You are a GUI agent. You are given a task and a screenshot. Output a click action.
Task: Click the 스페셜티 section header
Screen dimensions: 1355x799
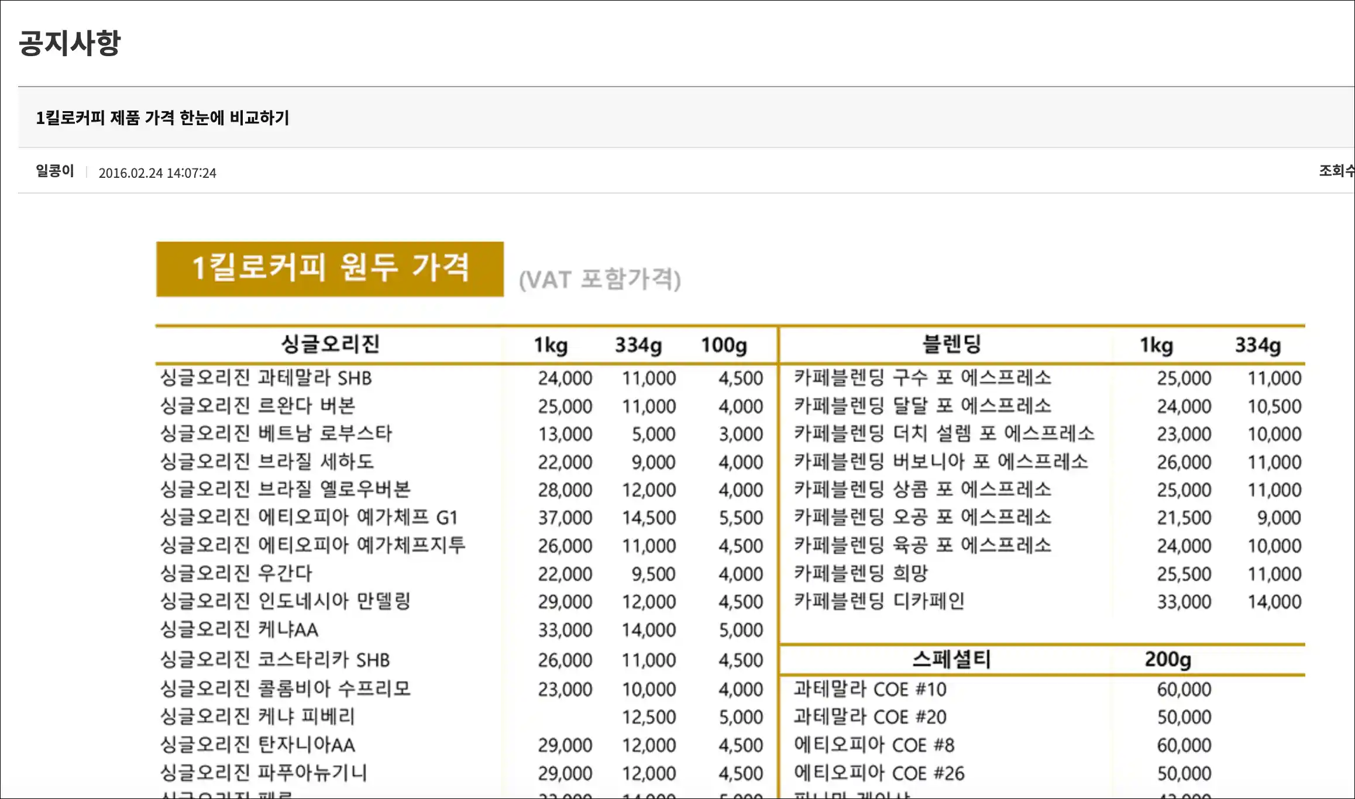[951, 659]
